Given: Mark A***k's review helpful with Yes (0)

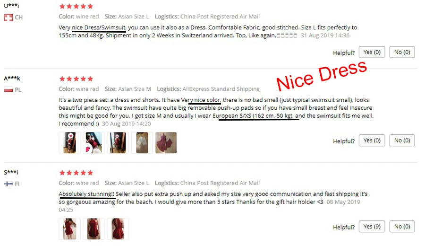Looking at the screenshot, I should click(372, 141).
